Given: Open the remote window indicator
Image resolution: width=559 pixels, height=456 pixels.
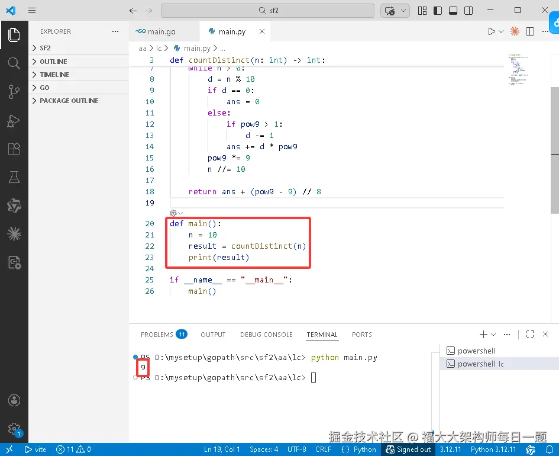Looking at the screenshot, I should pos(9,449).
